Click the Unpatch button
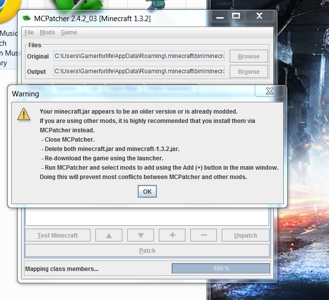The image size is (329, 300). pyautogui.click(x=245, y=235)
